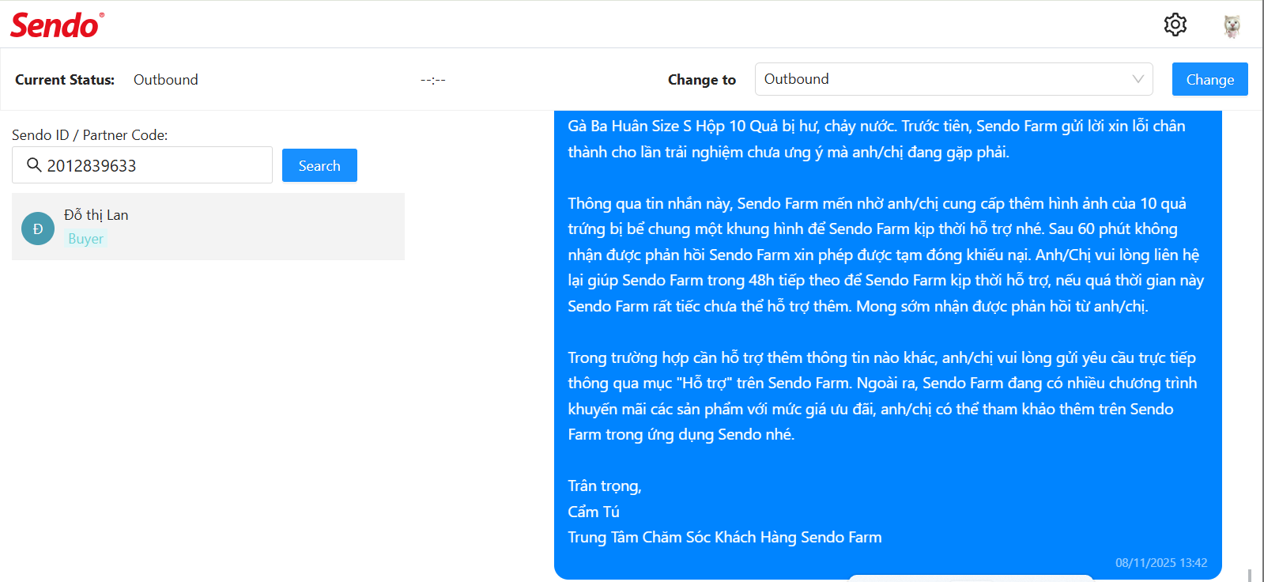Click the message timestamp 08/11/2025 13:42
1264x582 pixels.
pyautogui.click(x=1160, y=563)
